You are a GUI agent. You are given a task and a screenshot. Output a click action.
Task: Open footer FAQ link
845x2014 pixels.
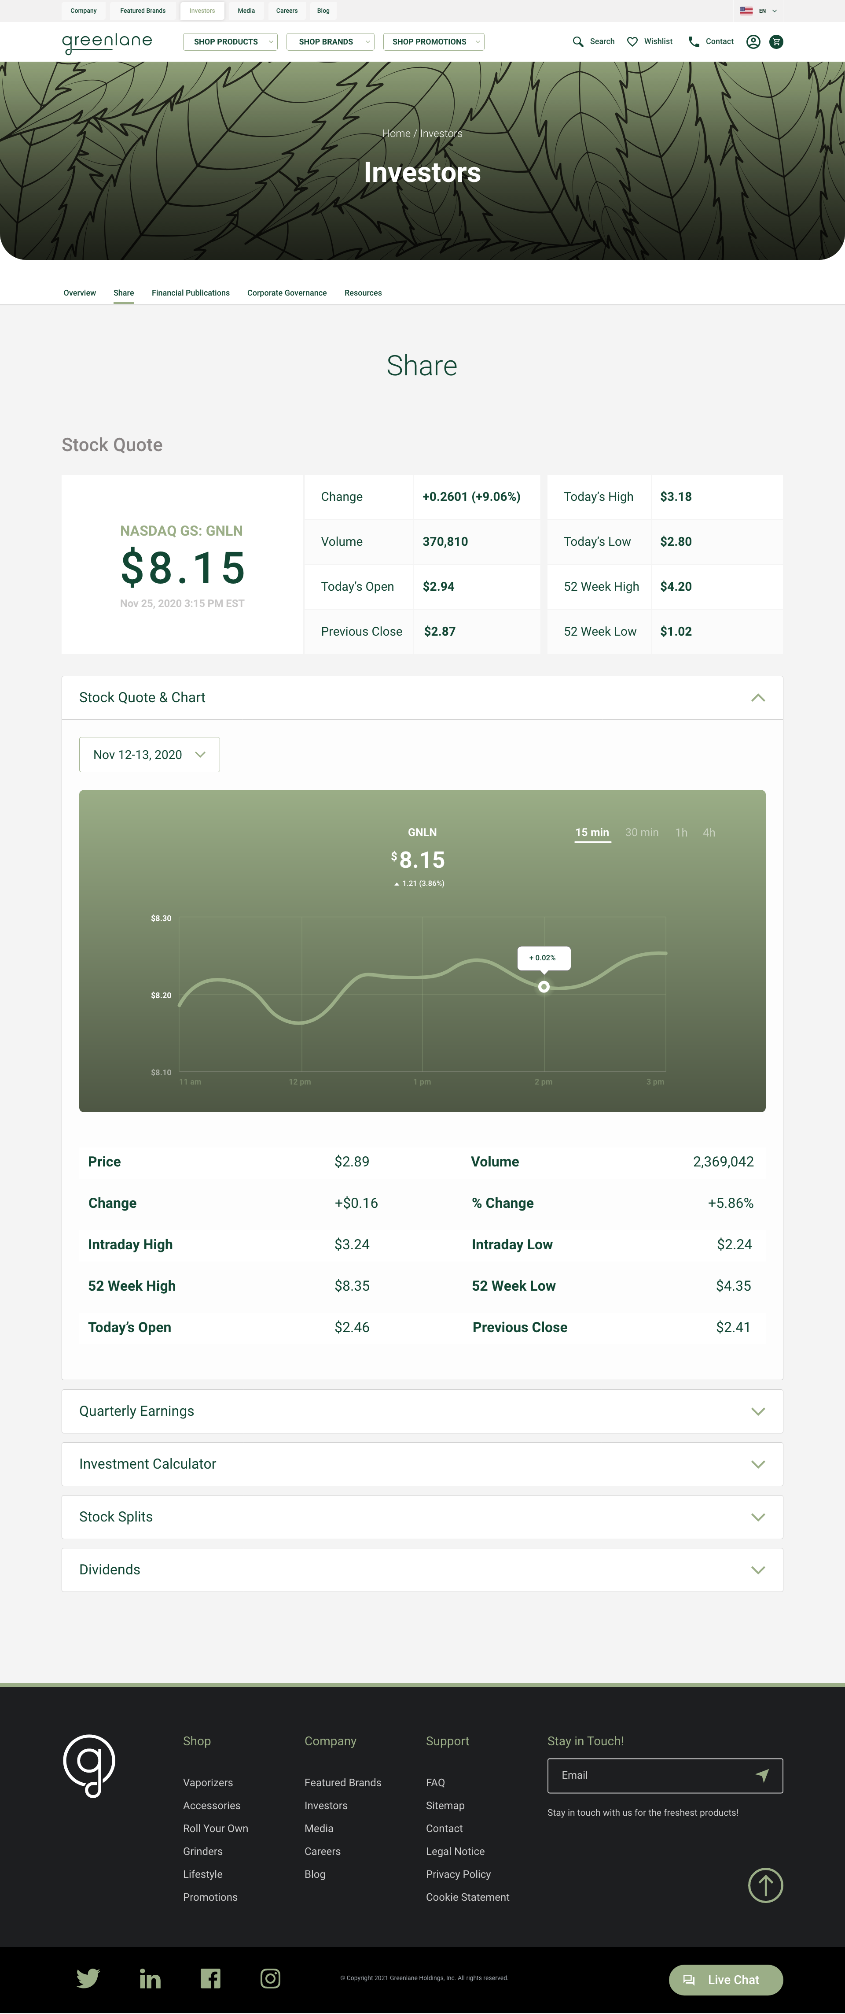(435, 1783)
